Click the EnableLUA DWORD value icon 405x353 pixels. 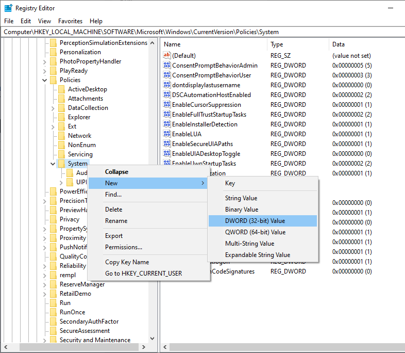point(166,134)
